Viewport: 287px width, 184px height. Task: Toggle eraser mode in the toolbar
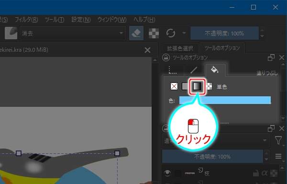point(136,33)
